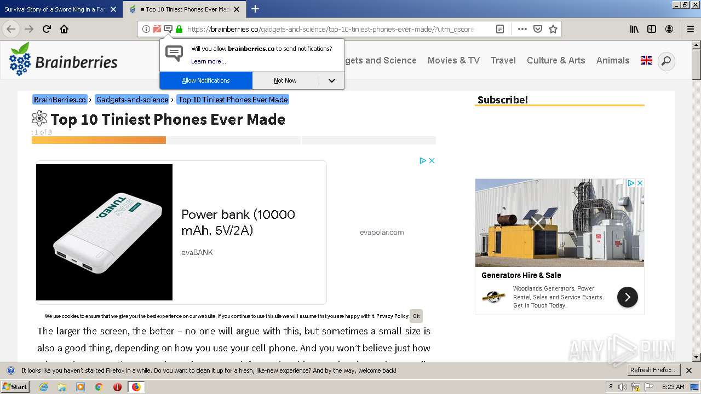Open the Generators Hire & Sale ad image
The width and height of the screenshot is (701, 394).
(x=559, y=223)
